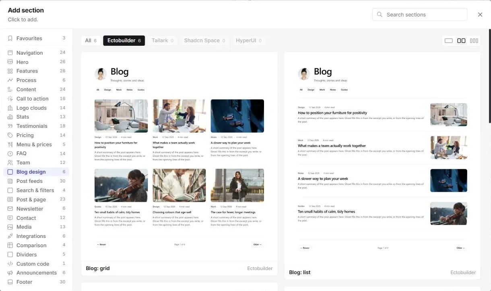Screen dimensions: 491x291
Task: Click Older button in grid preview
Action: coord(258,244)
